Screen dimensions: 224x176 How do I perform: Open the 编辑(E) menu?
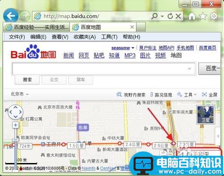(38, 37)
